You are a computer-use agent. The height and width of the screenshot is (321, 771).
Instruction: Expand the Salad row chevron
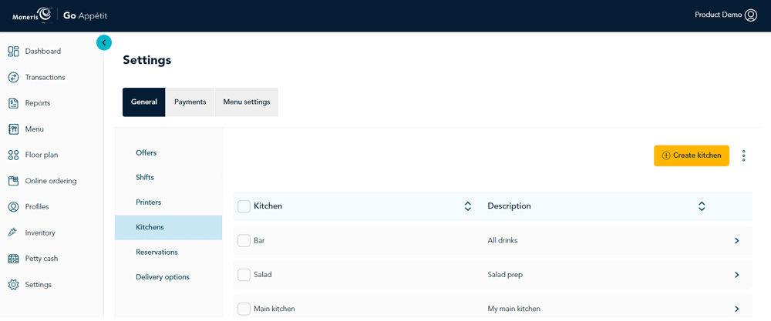click(736, 275)
